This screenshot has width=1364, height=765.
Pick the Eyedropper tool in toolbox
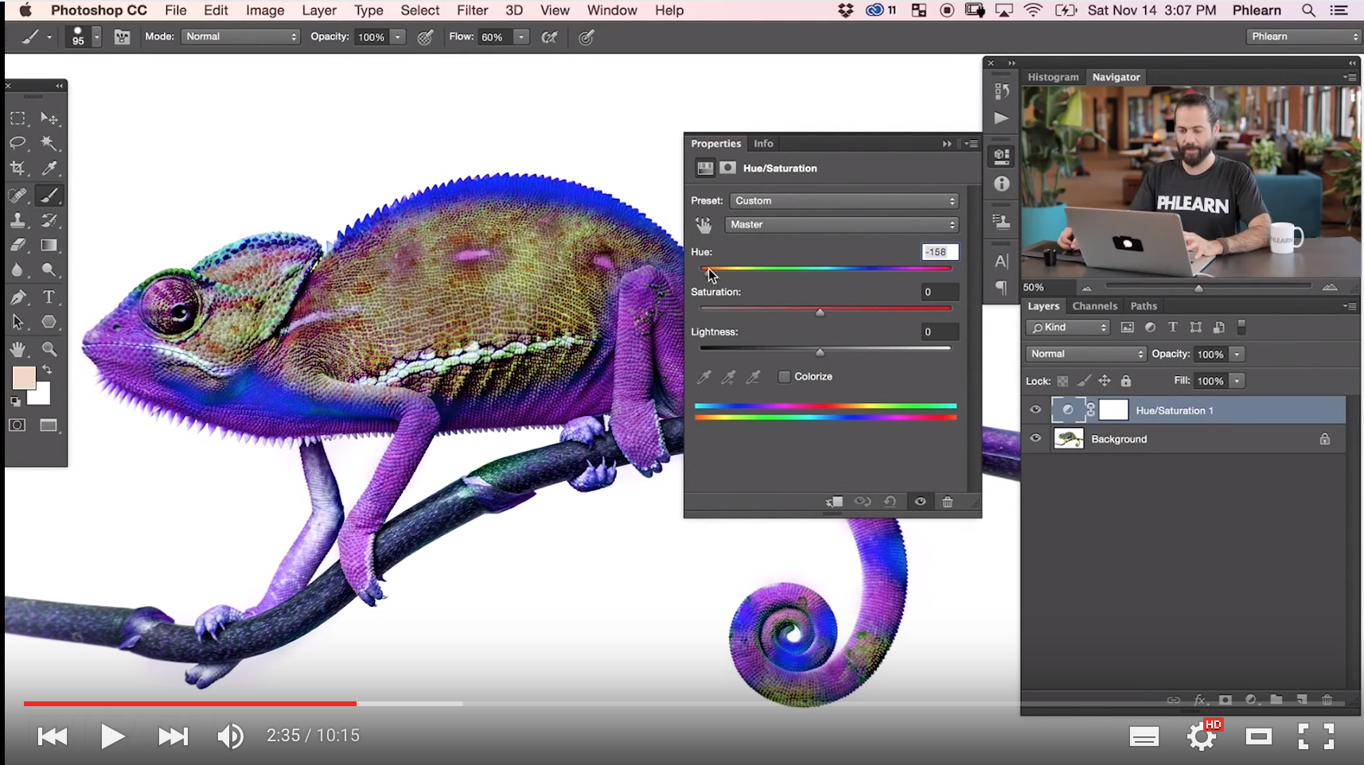coord(49,169)
